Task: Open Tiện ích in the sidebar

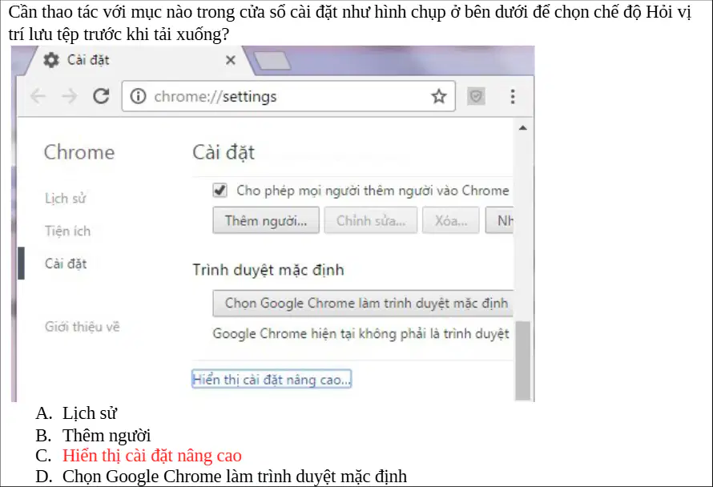Action: [x=68, y=231]
